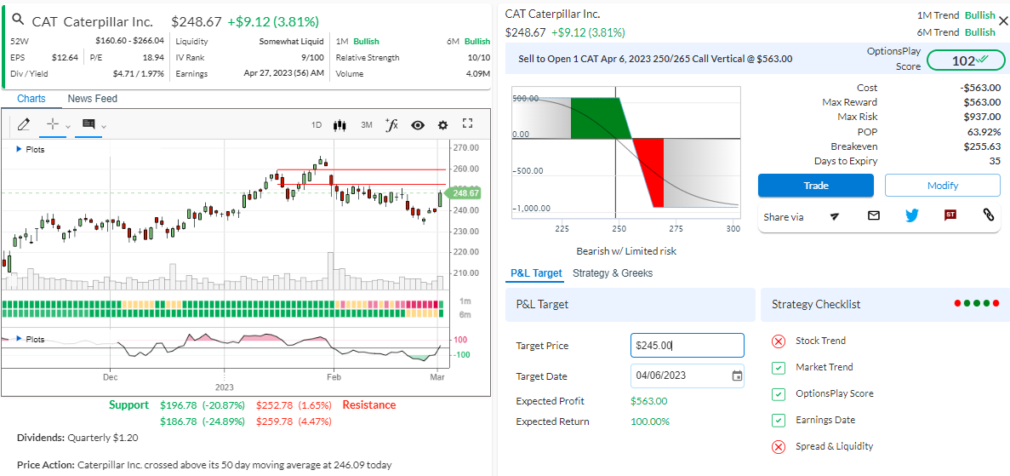The width and height of the screenshot is (1010, 476).
Task: Click the 1m trend color bar row
Action: click(x=223, y=304)
